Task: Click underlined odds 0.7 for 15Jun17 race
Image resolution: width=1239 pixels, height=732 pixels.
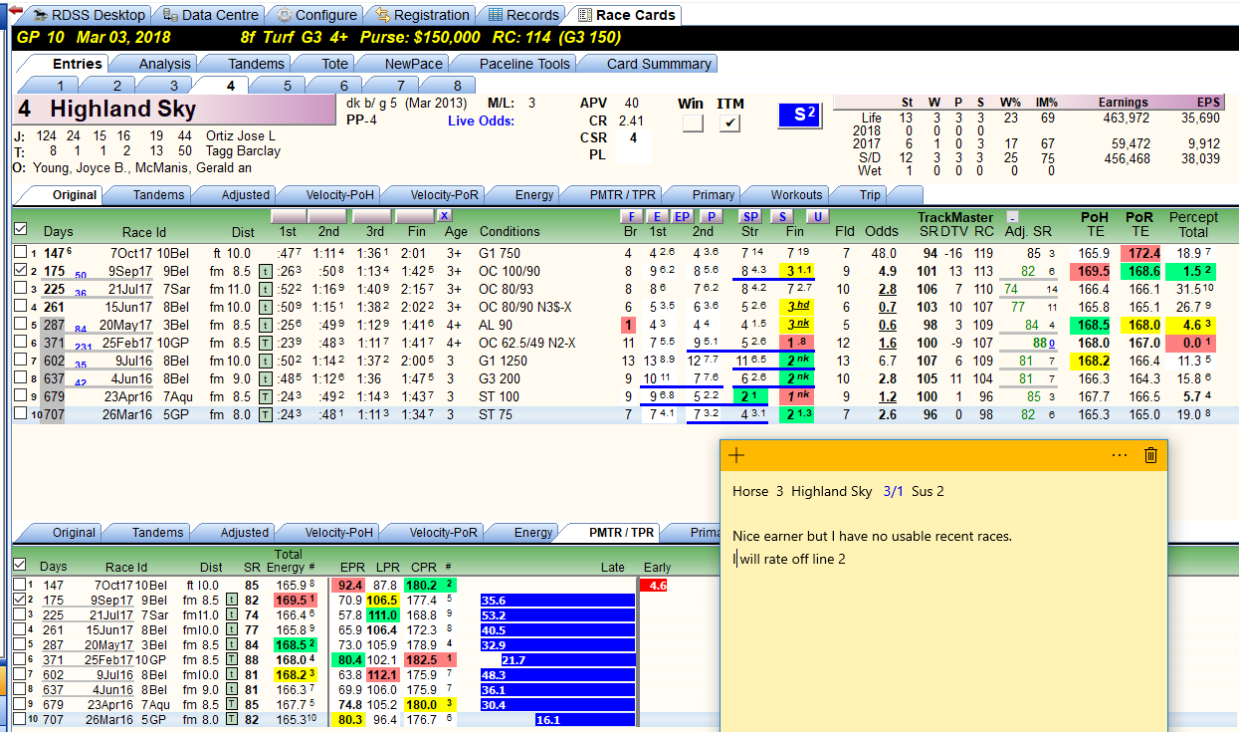Action: tap(888, 306)
